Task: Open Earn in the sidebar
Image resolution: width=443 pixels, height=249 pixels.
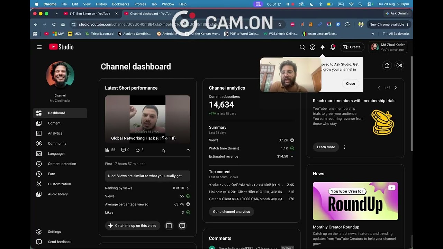Action: 60,174
